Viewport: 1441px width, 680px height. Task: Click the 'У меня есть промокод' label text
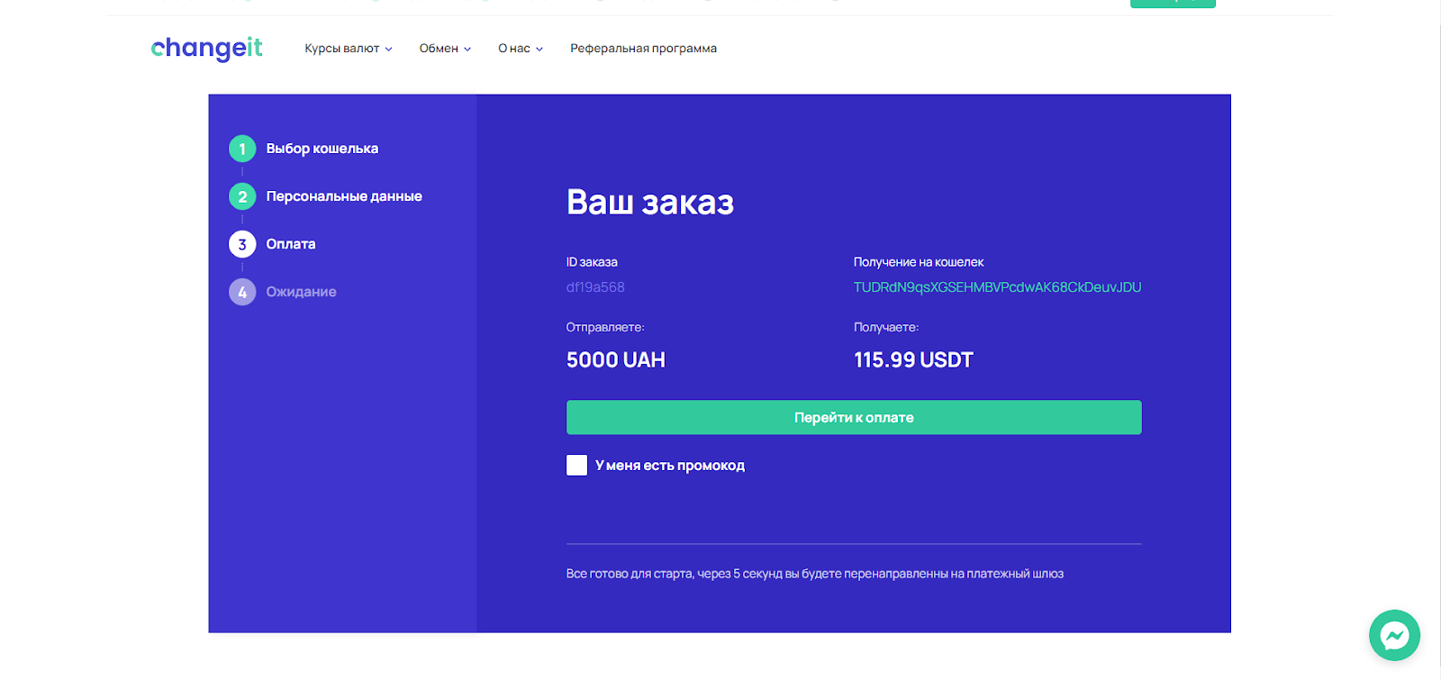(670, 466)
